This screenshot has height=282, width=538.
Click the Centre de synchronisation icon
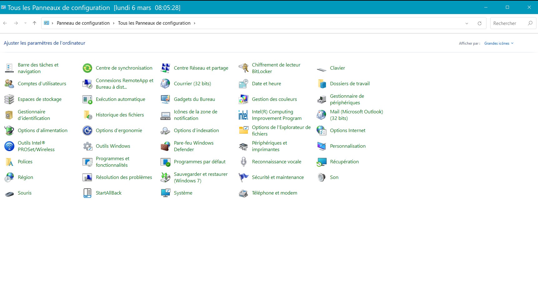(x=87, y=68)
